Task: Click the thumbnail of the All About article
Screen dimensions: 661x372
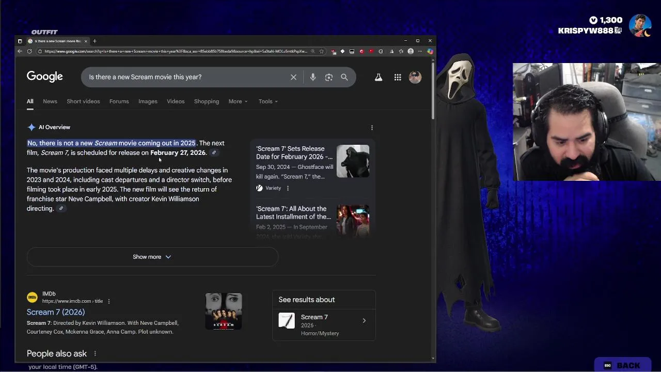Action: point(353,221)
